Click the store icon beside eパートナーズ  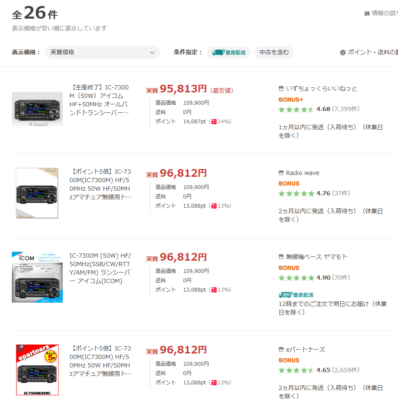pos(281,350)
